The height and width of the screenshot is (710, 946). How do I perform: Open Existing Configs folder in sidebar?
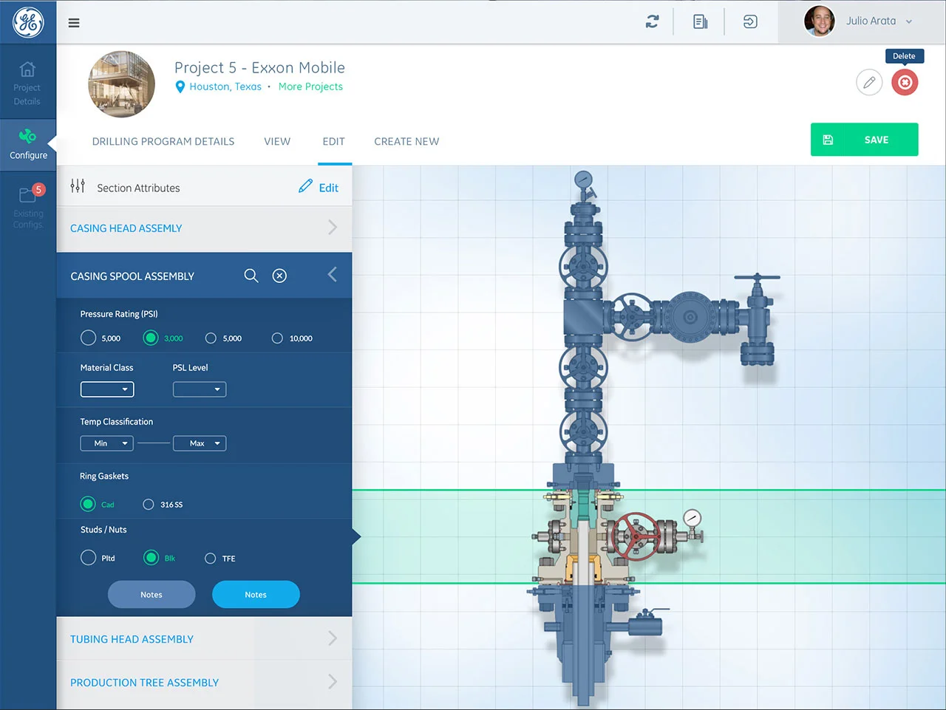tap(28, 207)
